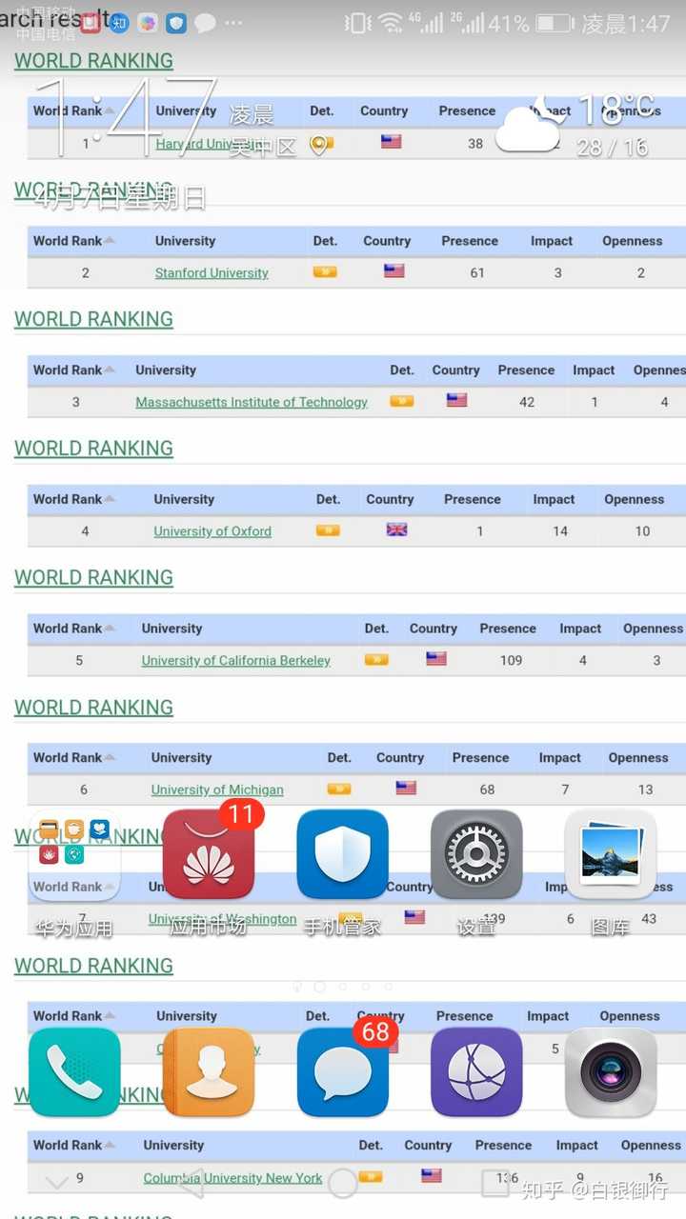This screenshot has height=1219, width=686.
Task: Tap the Android back navigation button
Action: click(192, 1184)
